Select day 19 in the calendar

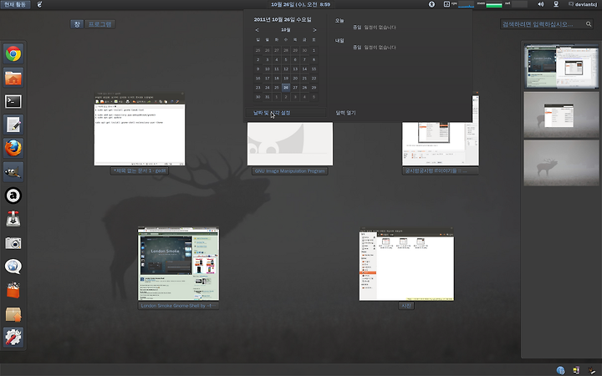coord(286,79)
